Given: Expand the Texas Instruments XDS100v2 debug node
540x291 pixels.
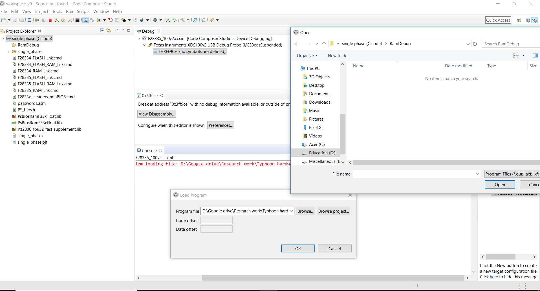Looking at the screenshot, I should (144, 45).
